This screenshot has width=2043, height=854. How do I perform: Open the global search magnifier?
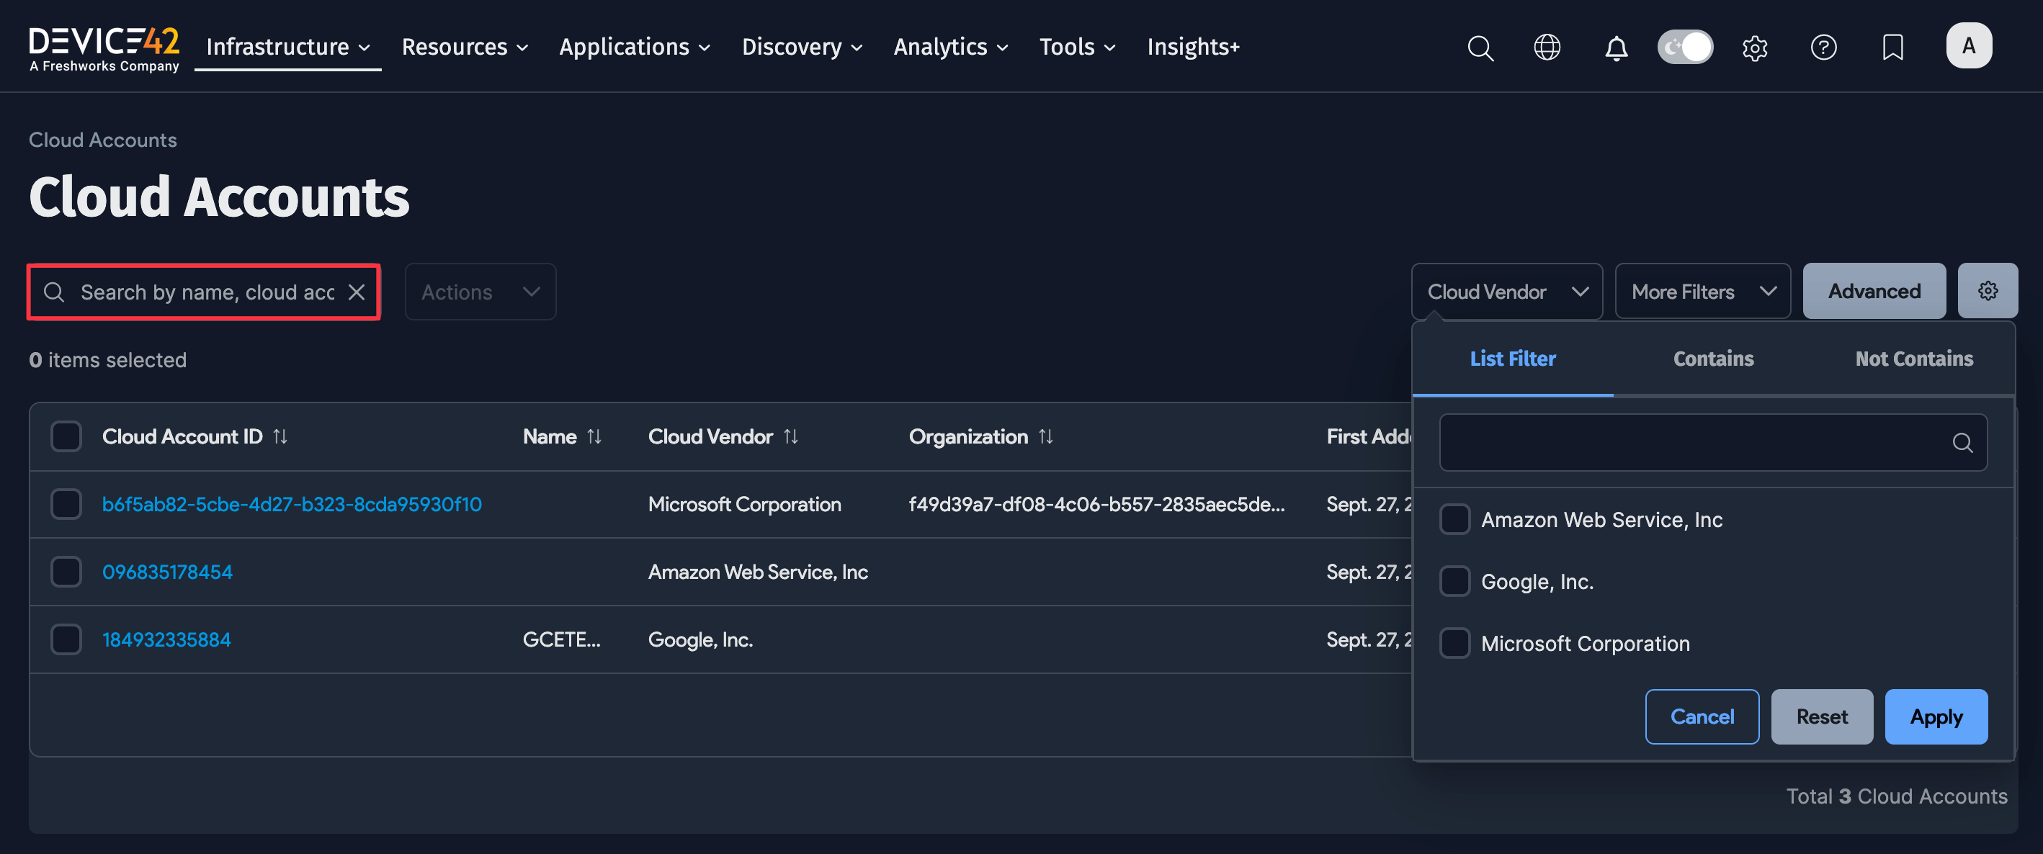1480,48
